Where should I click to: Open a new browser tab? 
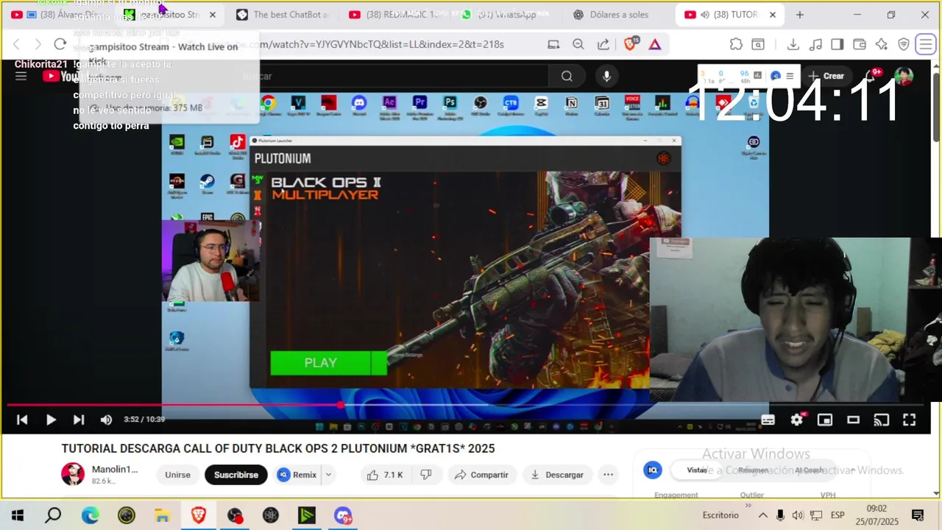coord(799,15)
